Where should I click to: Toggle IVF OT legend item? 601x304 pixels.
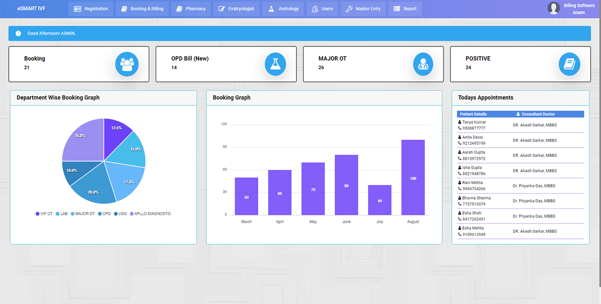[44, 214]
